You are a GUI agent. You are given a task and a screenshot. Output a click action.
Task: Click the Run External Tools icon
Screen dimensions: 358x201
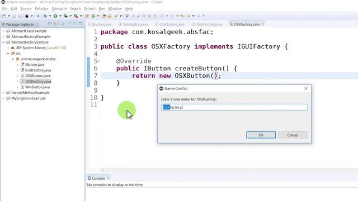point(76,16)
